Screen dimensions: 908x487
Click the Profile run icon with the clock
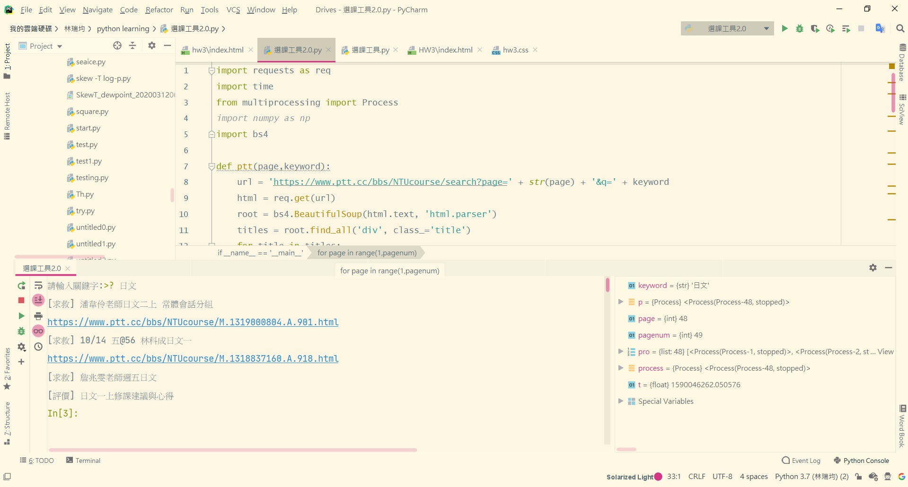pos(830,28)
